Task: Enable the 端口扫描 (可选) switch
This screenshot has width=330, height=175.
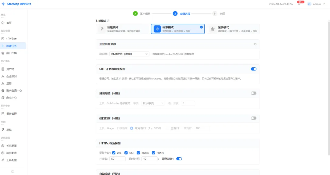Action: 254,118
